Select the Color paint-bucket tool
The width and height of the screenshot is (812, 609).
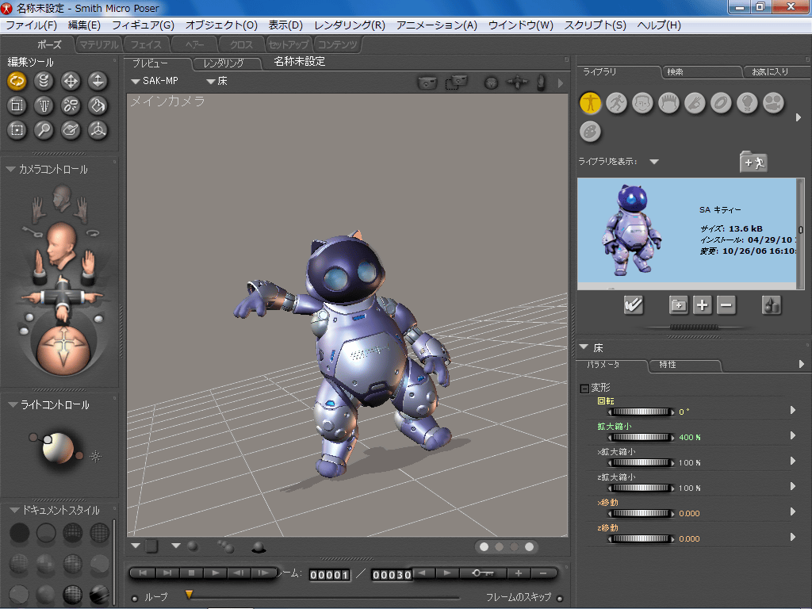point(98,105)
